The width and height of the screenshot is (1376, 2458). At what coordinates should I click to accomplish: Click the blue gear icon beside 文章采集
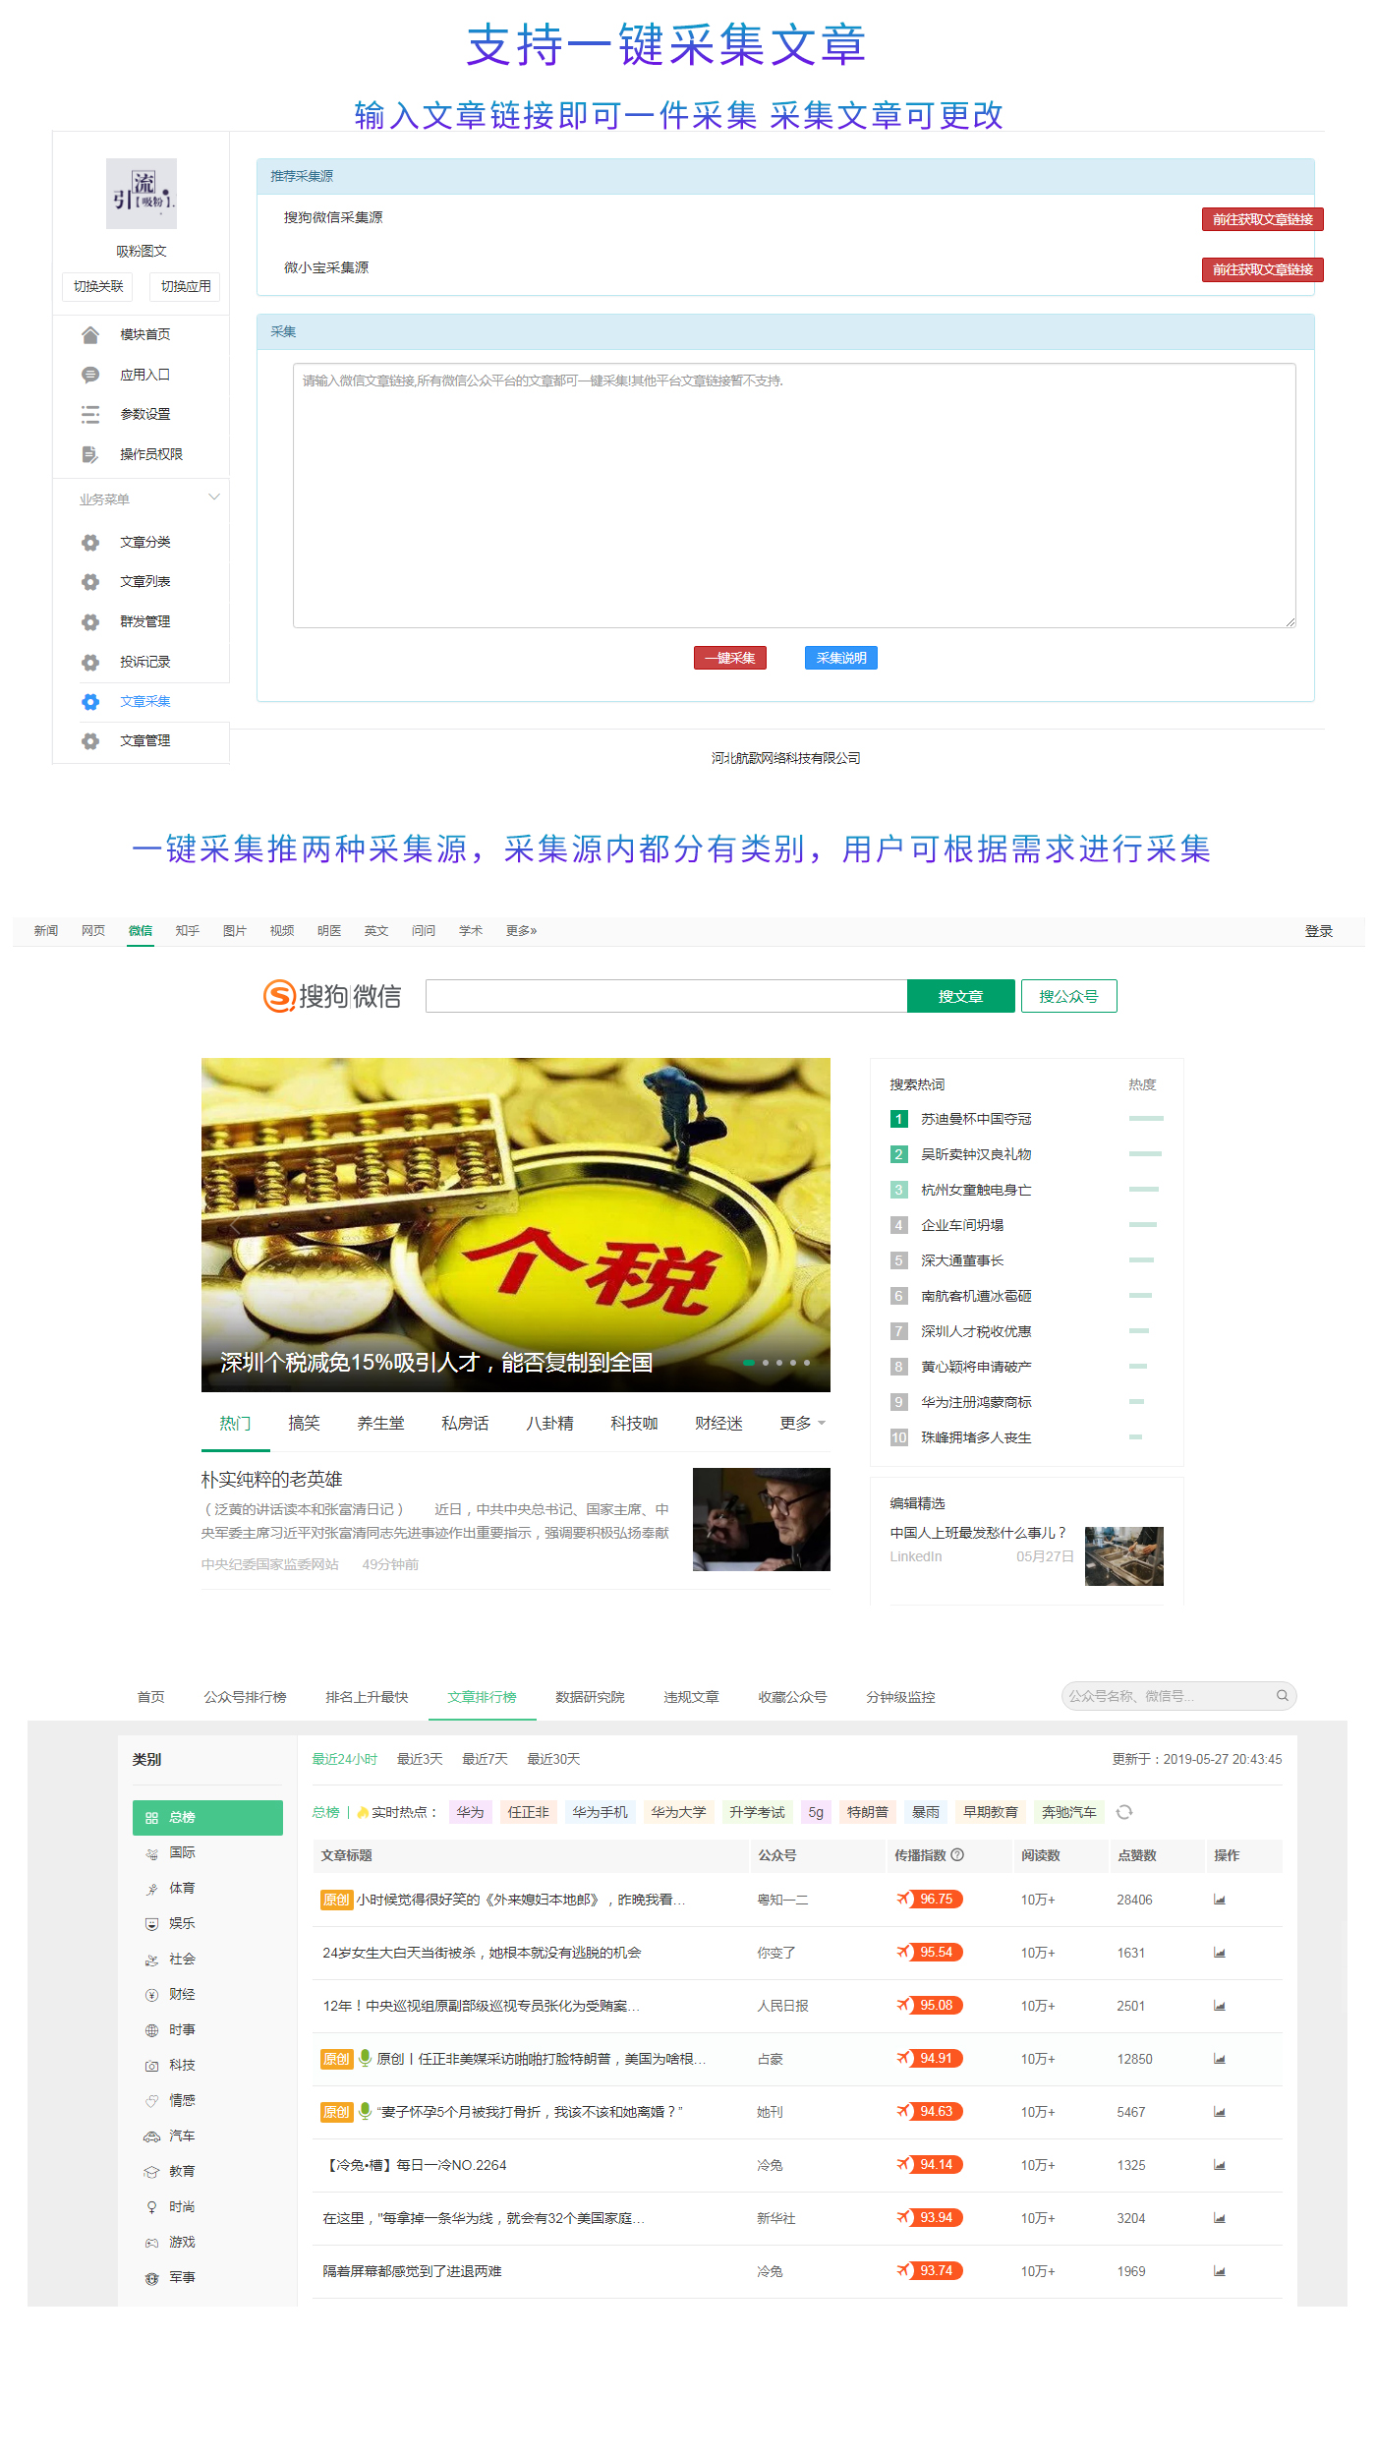90,702
